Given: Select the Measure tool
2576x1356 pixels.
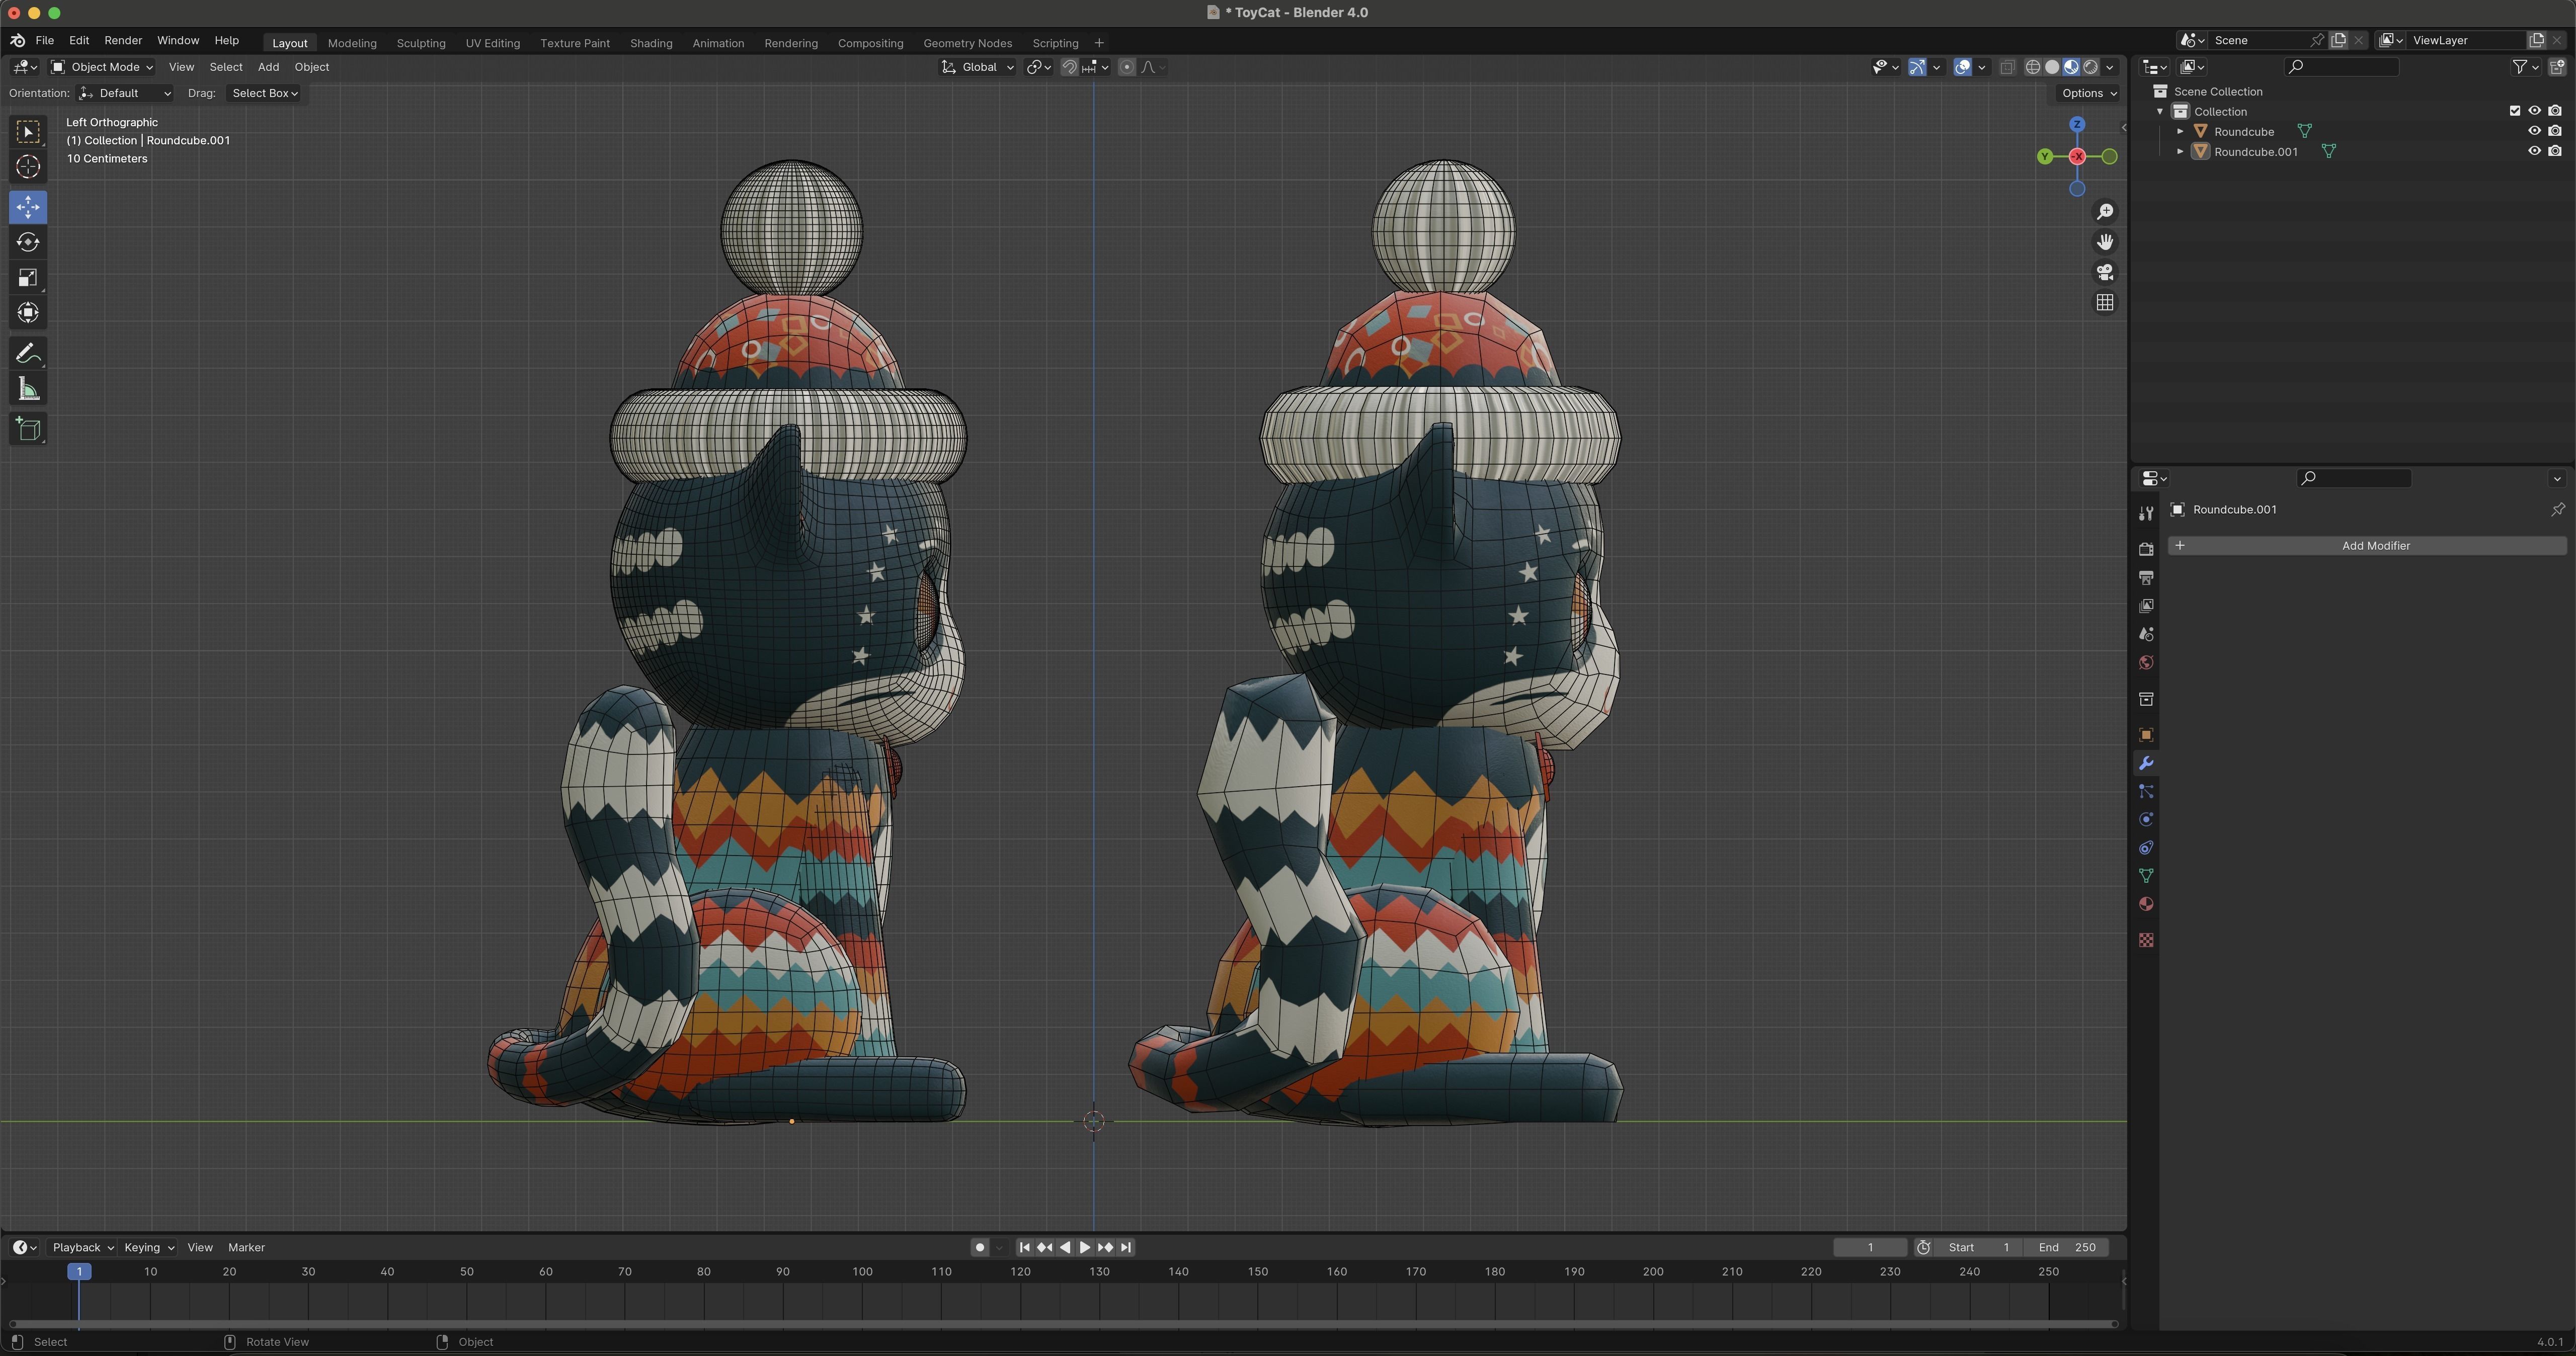Looking at the screenshot, I should [28, 389].
